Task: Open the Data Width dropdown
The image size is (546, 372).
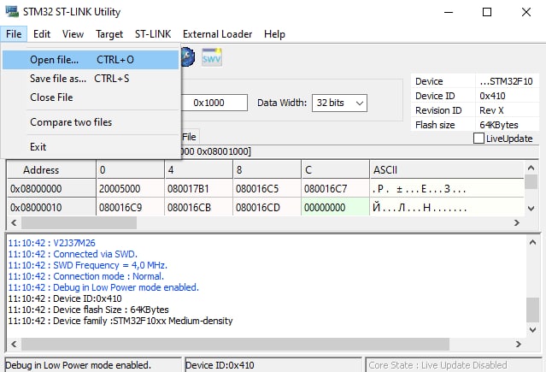Action: coord(339,103)
